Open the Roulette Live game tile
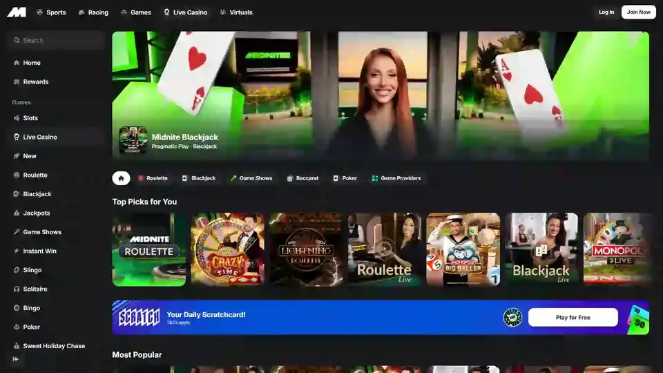This screenshot has width=663, height=373. point(385,249)
